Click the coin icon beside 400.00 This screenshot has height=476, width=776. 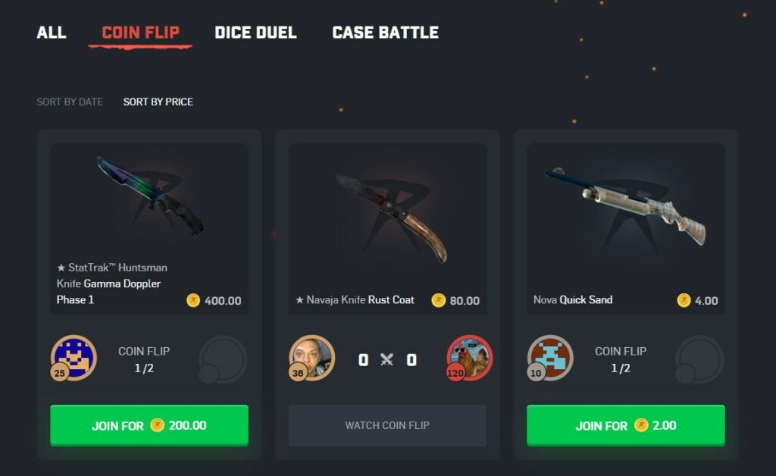(x=193, y=300)
